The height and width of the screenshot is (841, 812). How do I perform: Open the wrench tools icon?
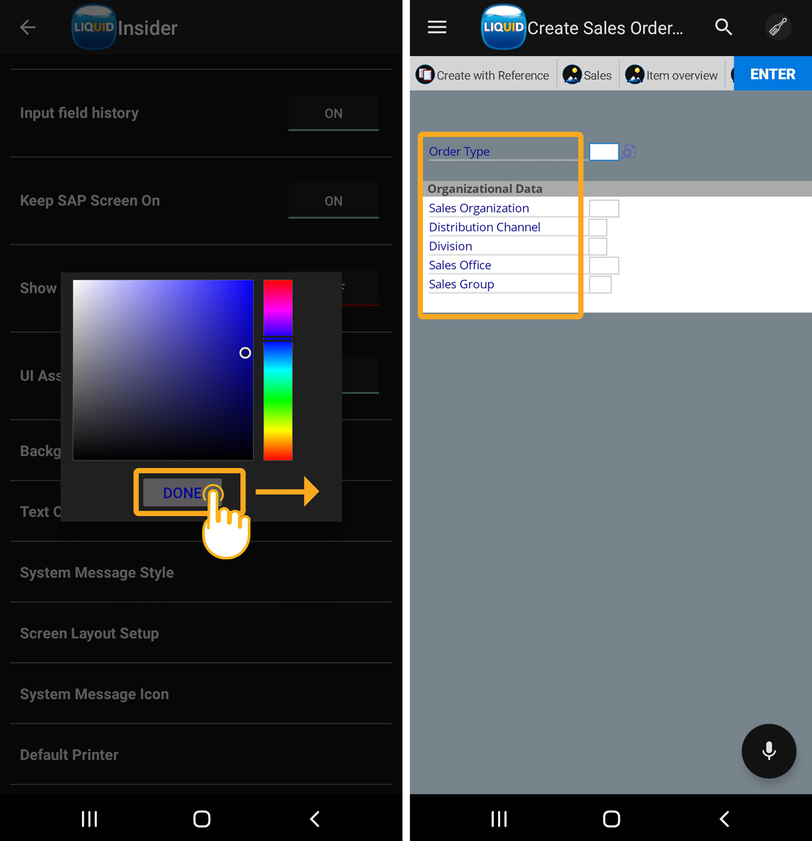pos(778,27)
